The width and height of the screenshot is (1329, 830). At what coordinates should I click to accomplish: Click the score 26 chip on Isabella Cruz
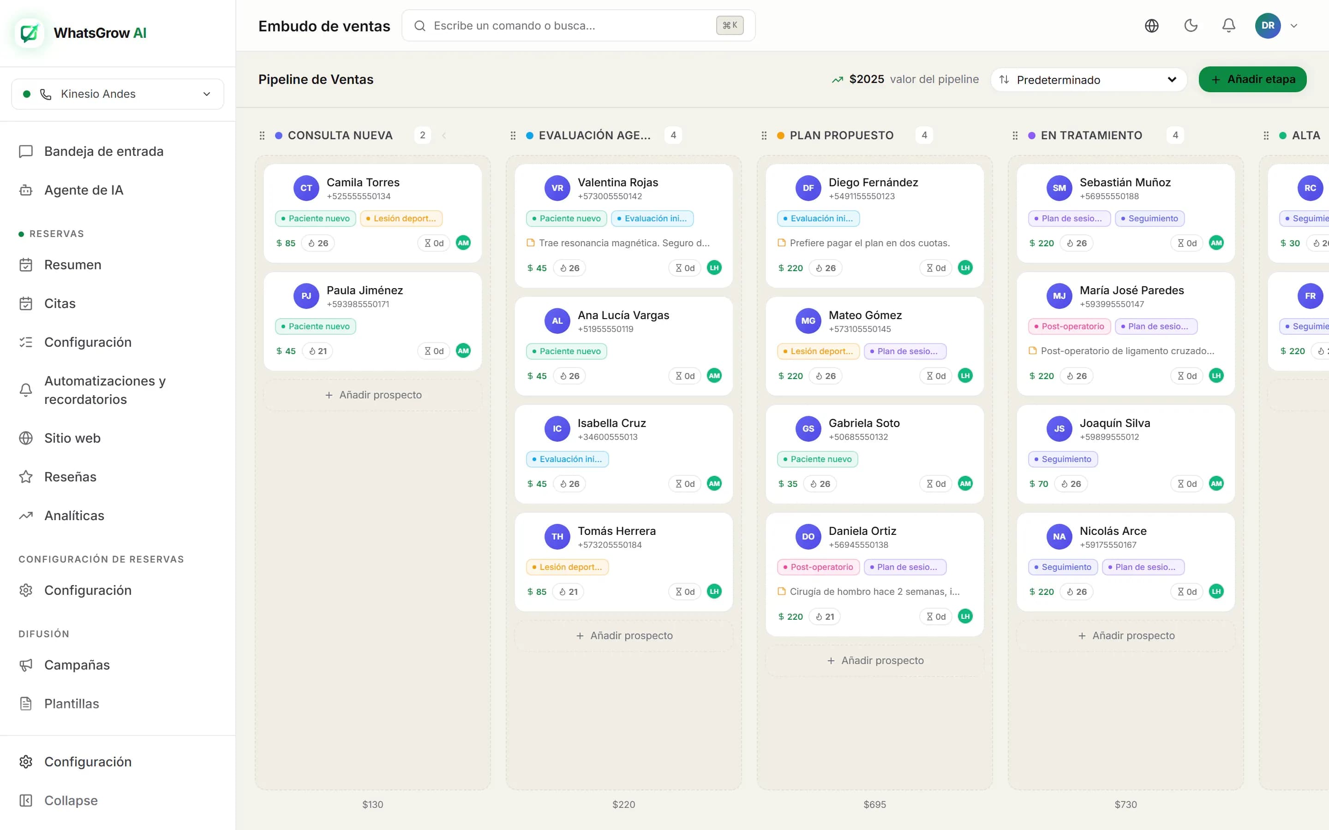(x=569, y=484)
